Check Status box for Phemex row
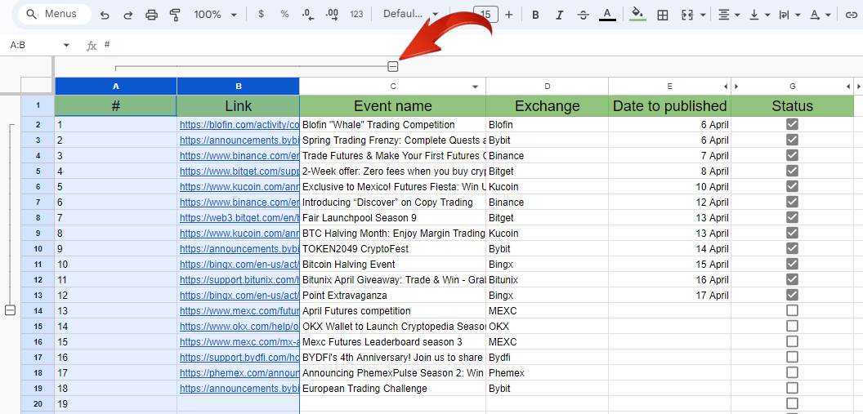 (792, 373)
